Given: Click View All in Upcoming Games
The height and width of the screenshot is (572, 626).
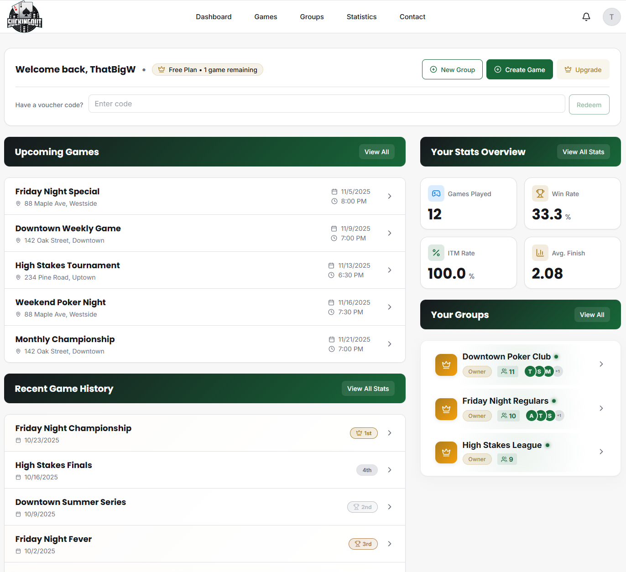Looking at the screenshot, I should [x=376, y=152].
